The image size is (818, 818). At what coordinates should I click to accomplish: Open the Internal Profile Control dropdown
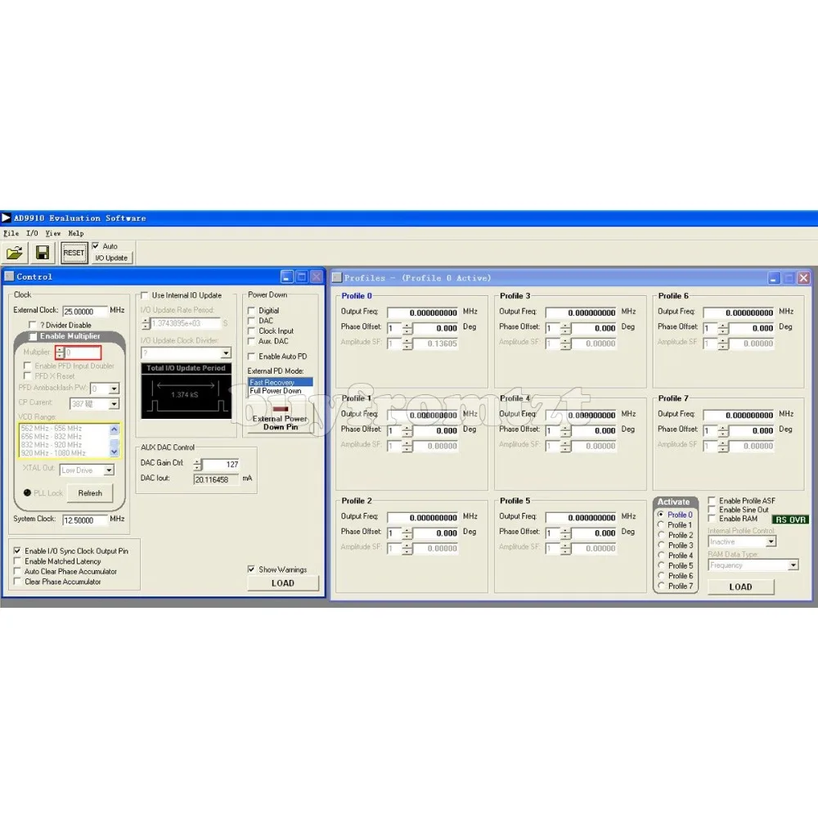[771, 542]
